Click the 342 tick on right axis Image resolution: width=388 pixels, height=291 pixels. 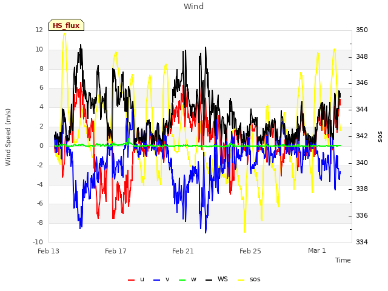pos(362,136)
